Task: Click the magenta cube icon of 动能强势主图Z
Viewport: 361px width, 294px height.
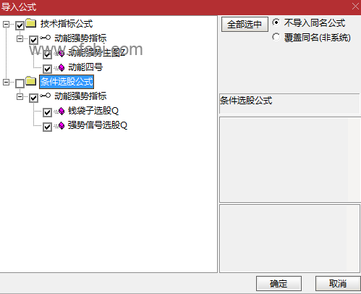Action: coord(61,53)
